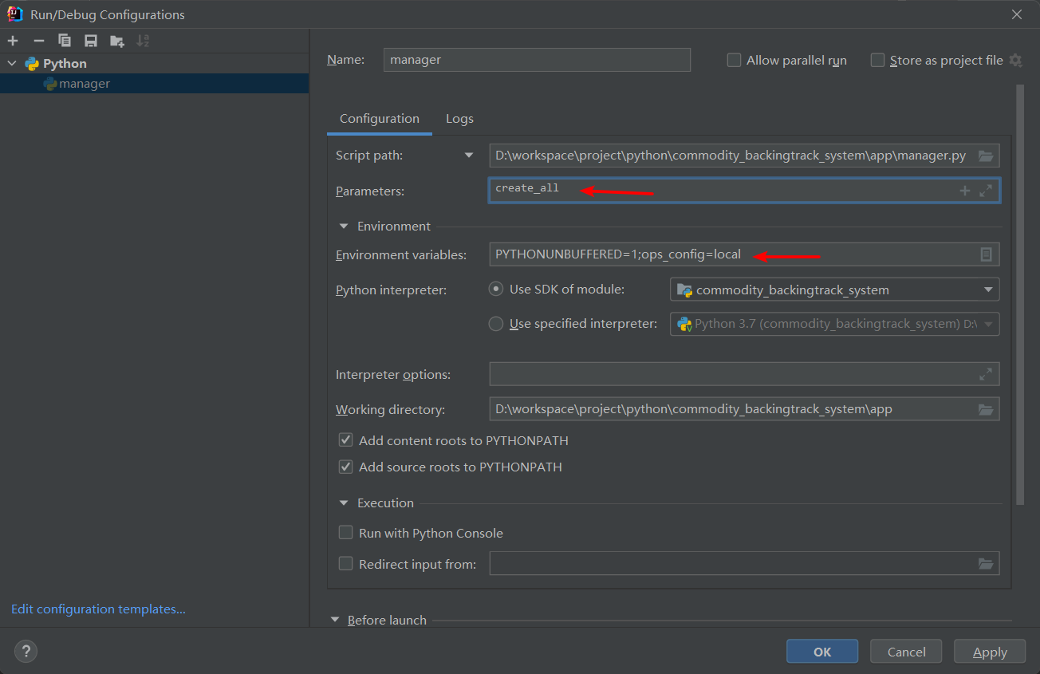
Task: Apply the configuration changes
Action: (x=990, y=652)
